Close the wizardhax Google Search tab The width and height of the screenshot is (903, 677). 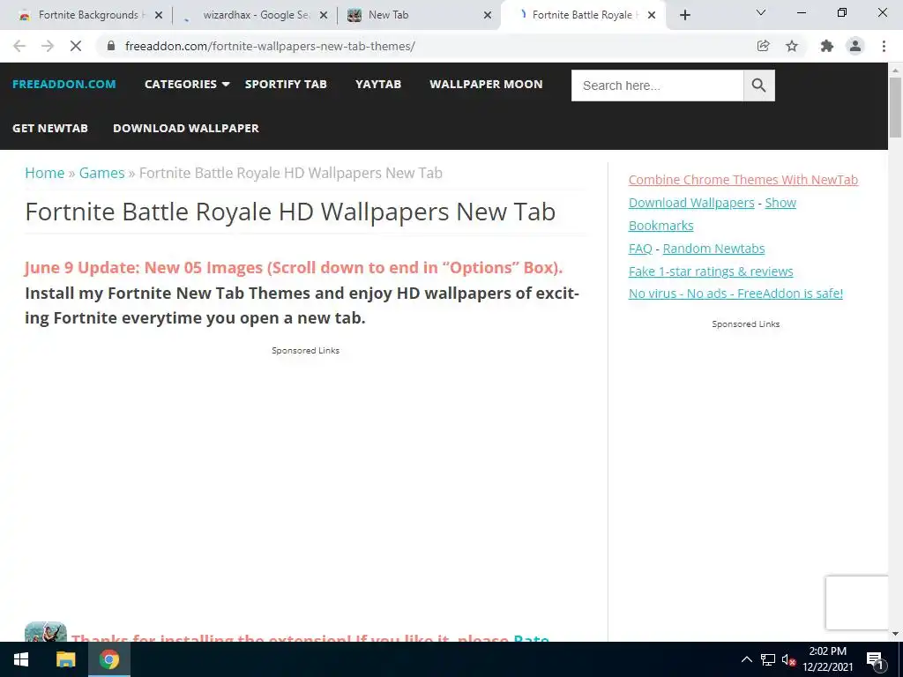coord(324,15)
